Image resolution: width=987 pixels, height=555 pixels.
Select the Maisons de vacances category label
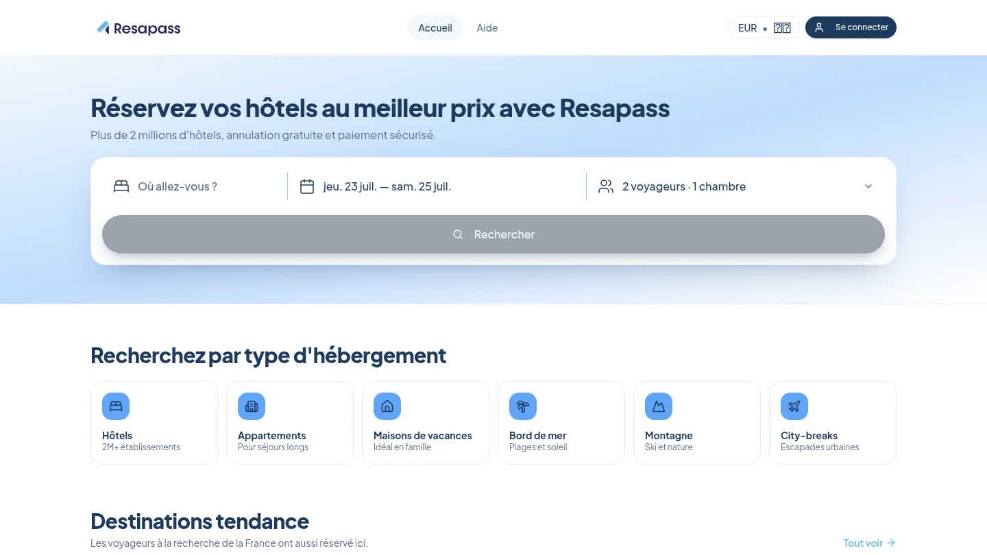(423, 436)
